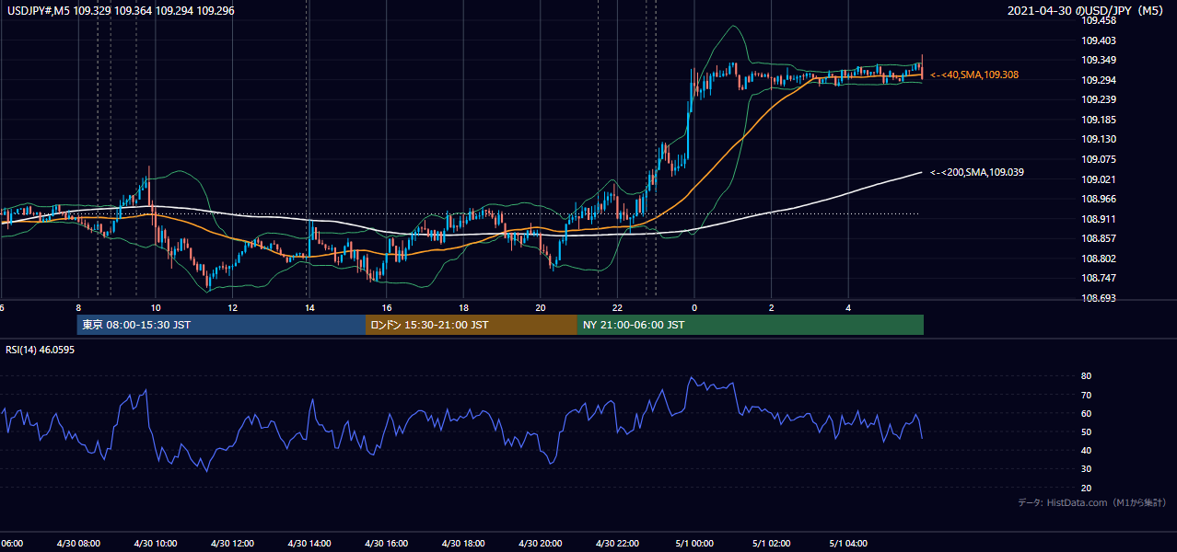The height and width of the screenshot is (552, 1177).
Task: Click price axis value 109.458
Action: click(x=1098, y=20)
